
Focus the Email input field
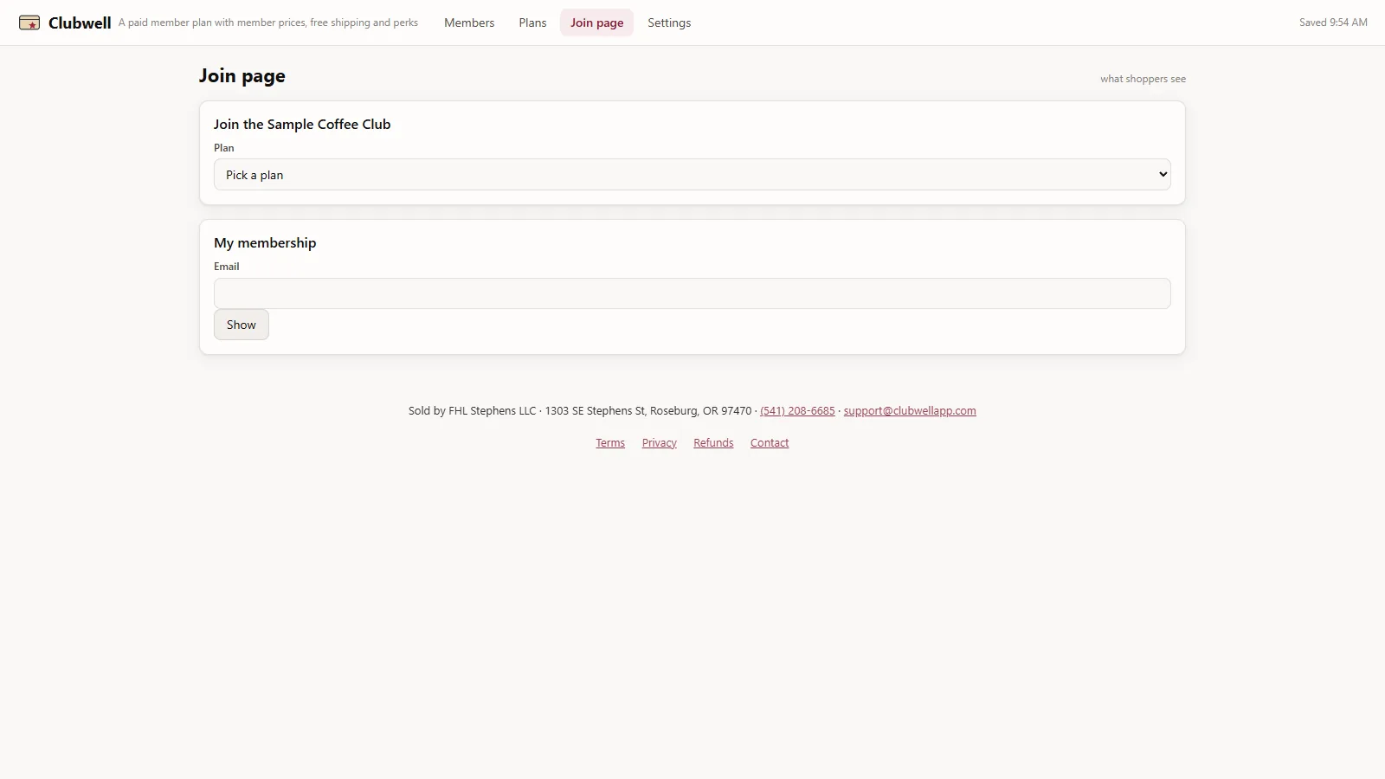[692, 293]
